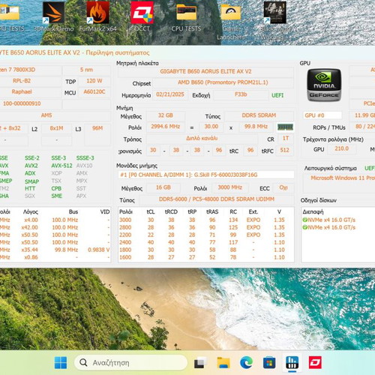The image size is (375, 375).
Task: Click the L3 cache value 96M
Action: [x=97, y=128]
